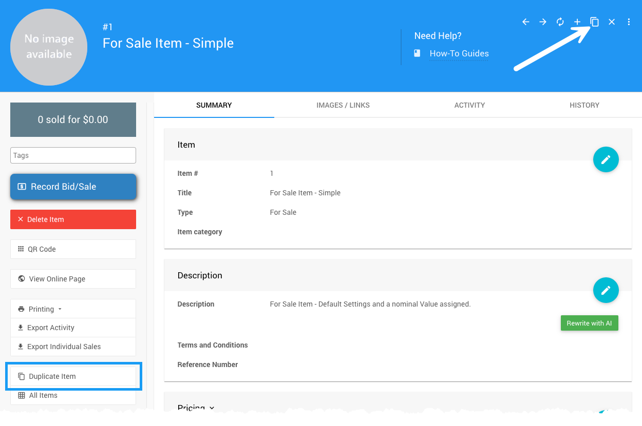This screenshot has height=426, width=642.
Task: Select the History tab
Action: [584, 105]
